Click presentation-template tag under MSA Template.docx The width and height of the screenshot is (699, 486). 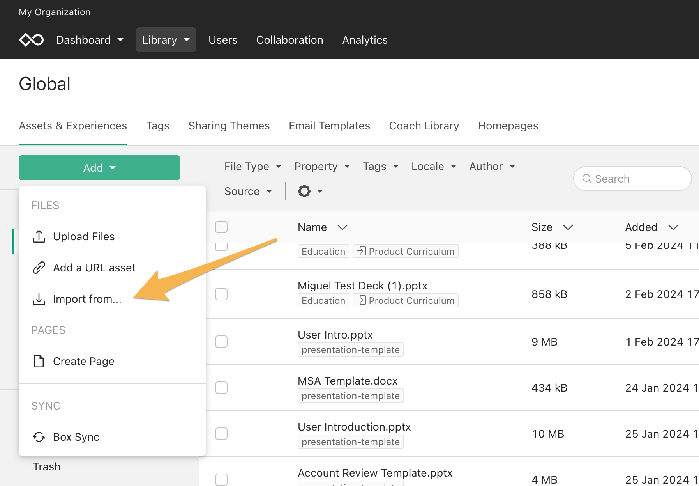pos(351,396)
